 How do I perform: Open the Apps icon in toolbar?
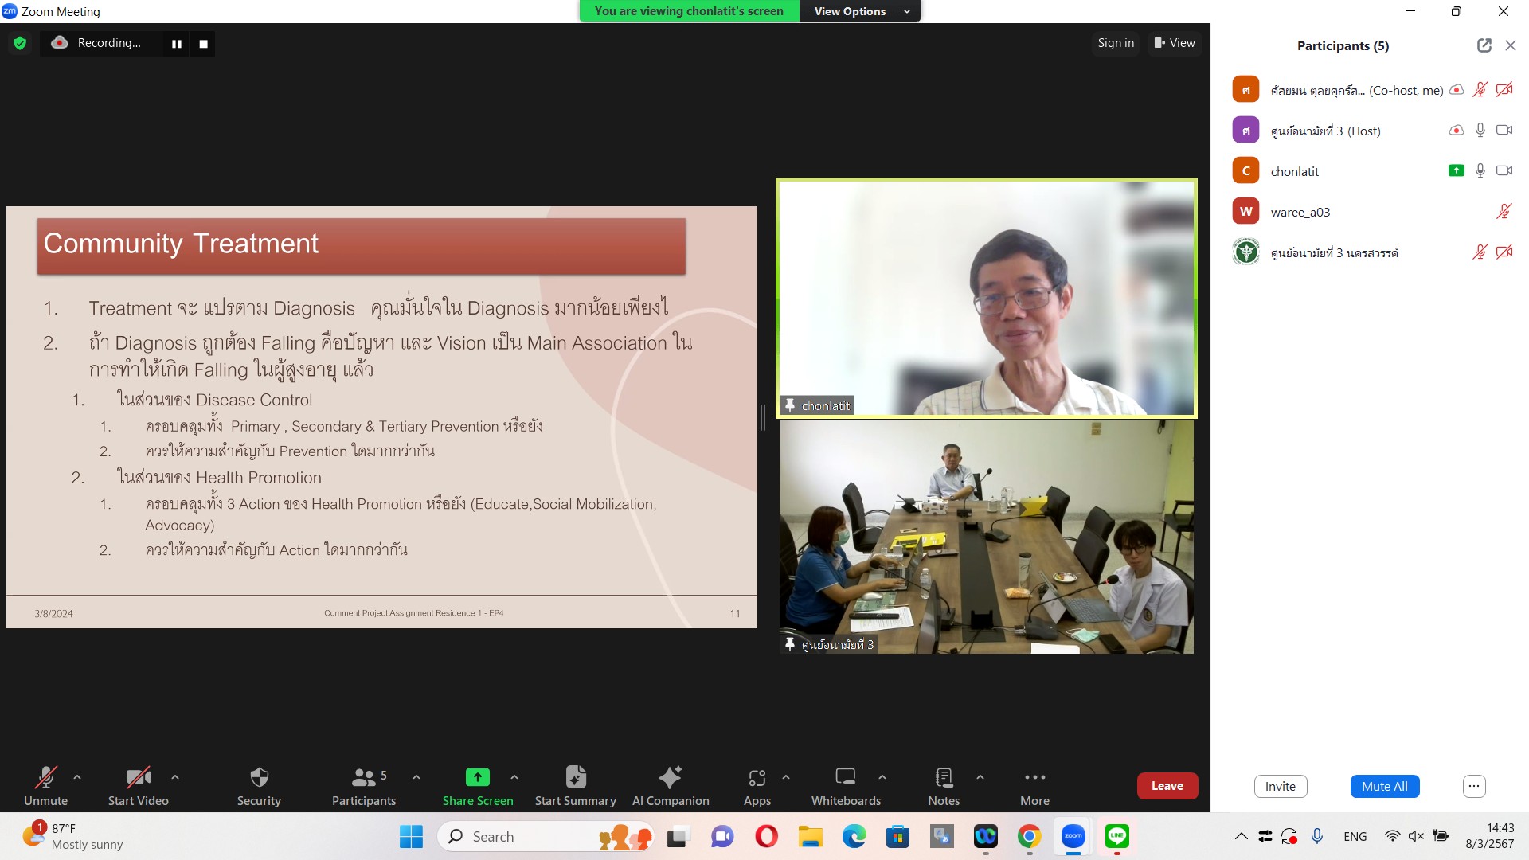tap(757, 777)
